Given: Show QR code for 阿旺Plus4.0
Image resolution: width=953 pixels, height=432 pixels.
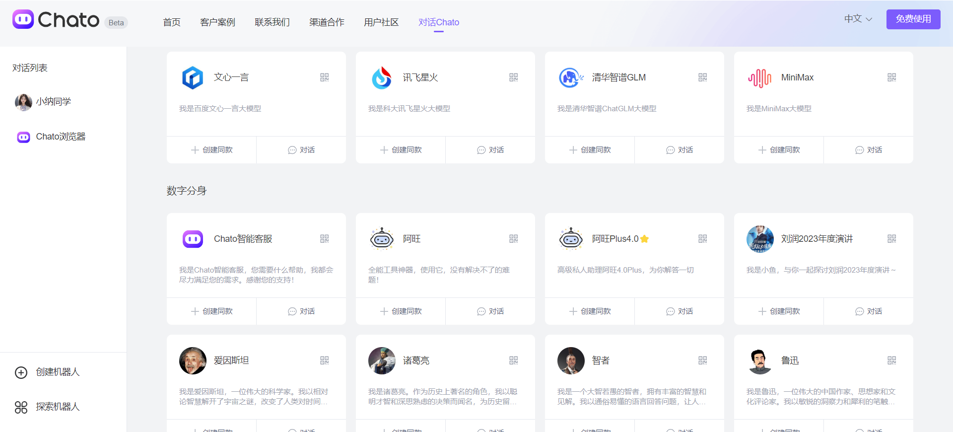Looking at the screenshot, I should [703, 239].
